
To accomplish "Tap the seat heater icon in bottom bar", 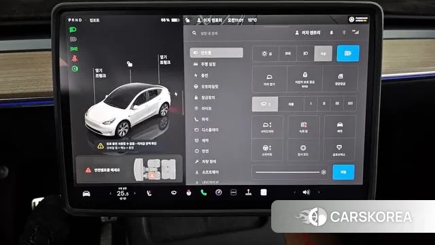I will [x=150, y=193].
